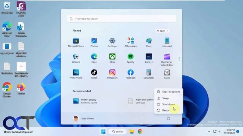
Task: Open Microsoft Store from pinned apps
Action: click(76, 42)
